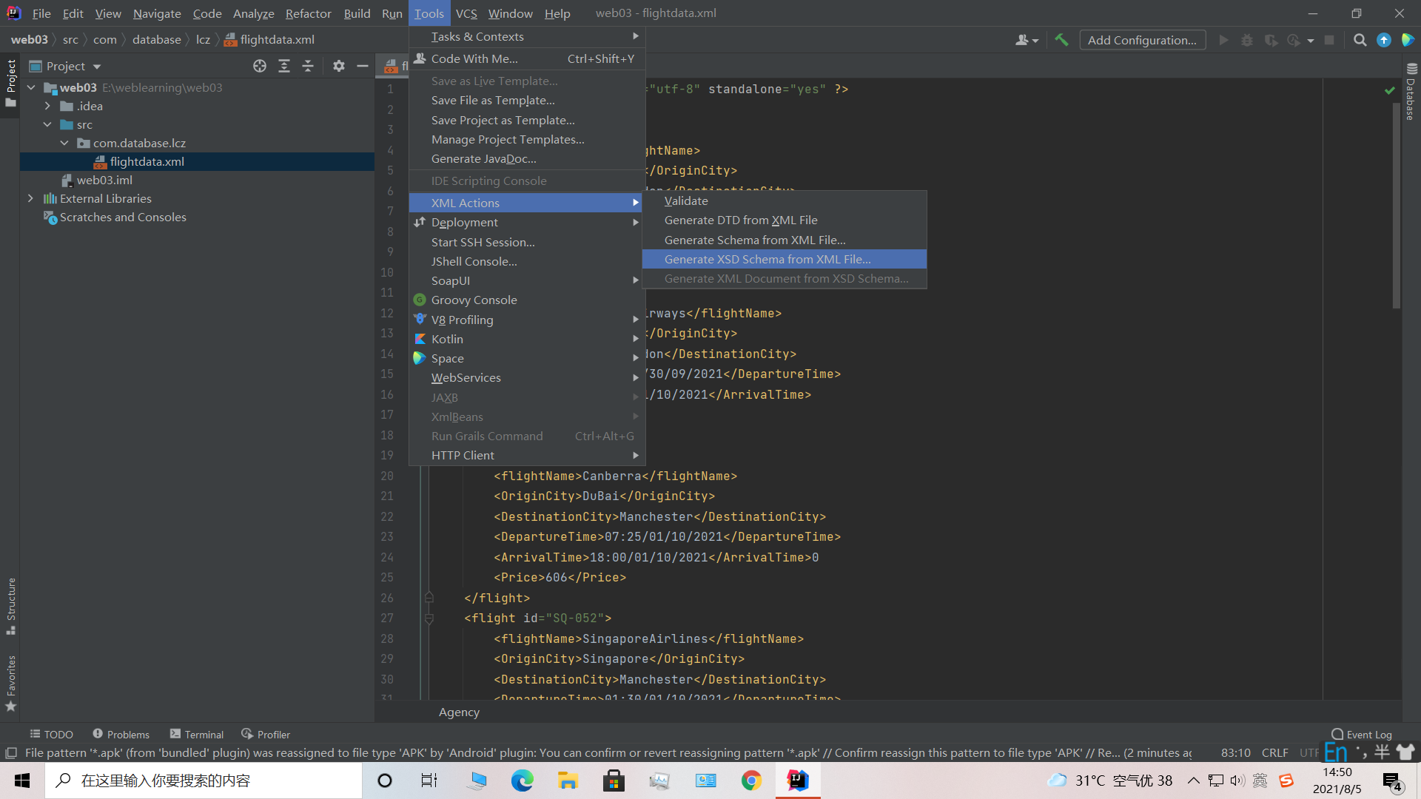Click database breadcrumb in navigation bar
The height and width of the screenshot is (799, 1421).
pos(156,40)
